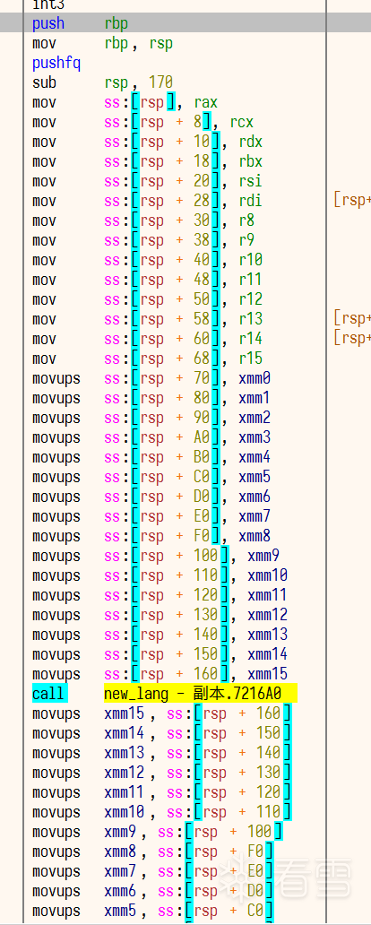Follow the call target new_lang - 副本.7216A0
Viewport: 371px width, 925px height.
pos(201,694)
